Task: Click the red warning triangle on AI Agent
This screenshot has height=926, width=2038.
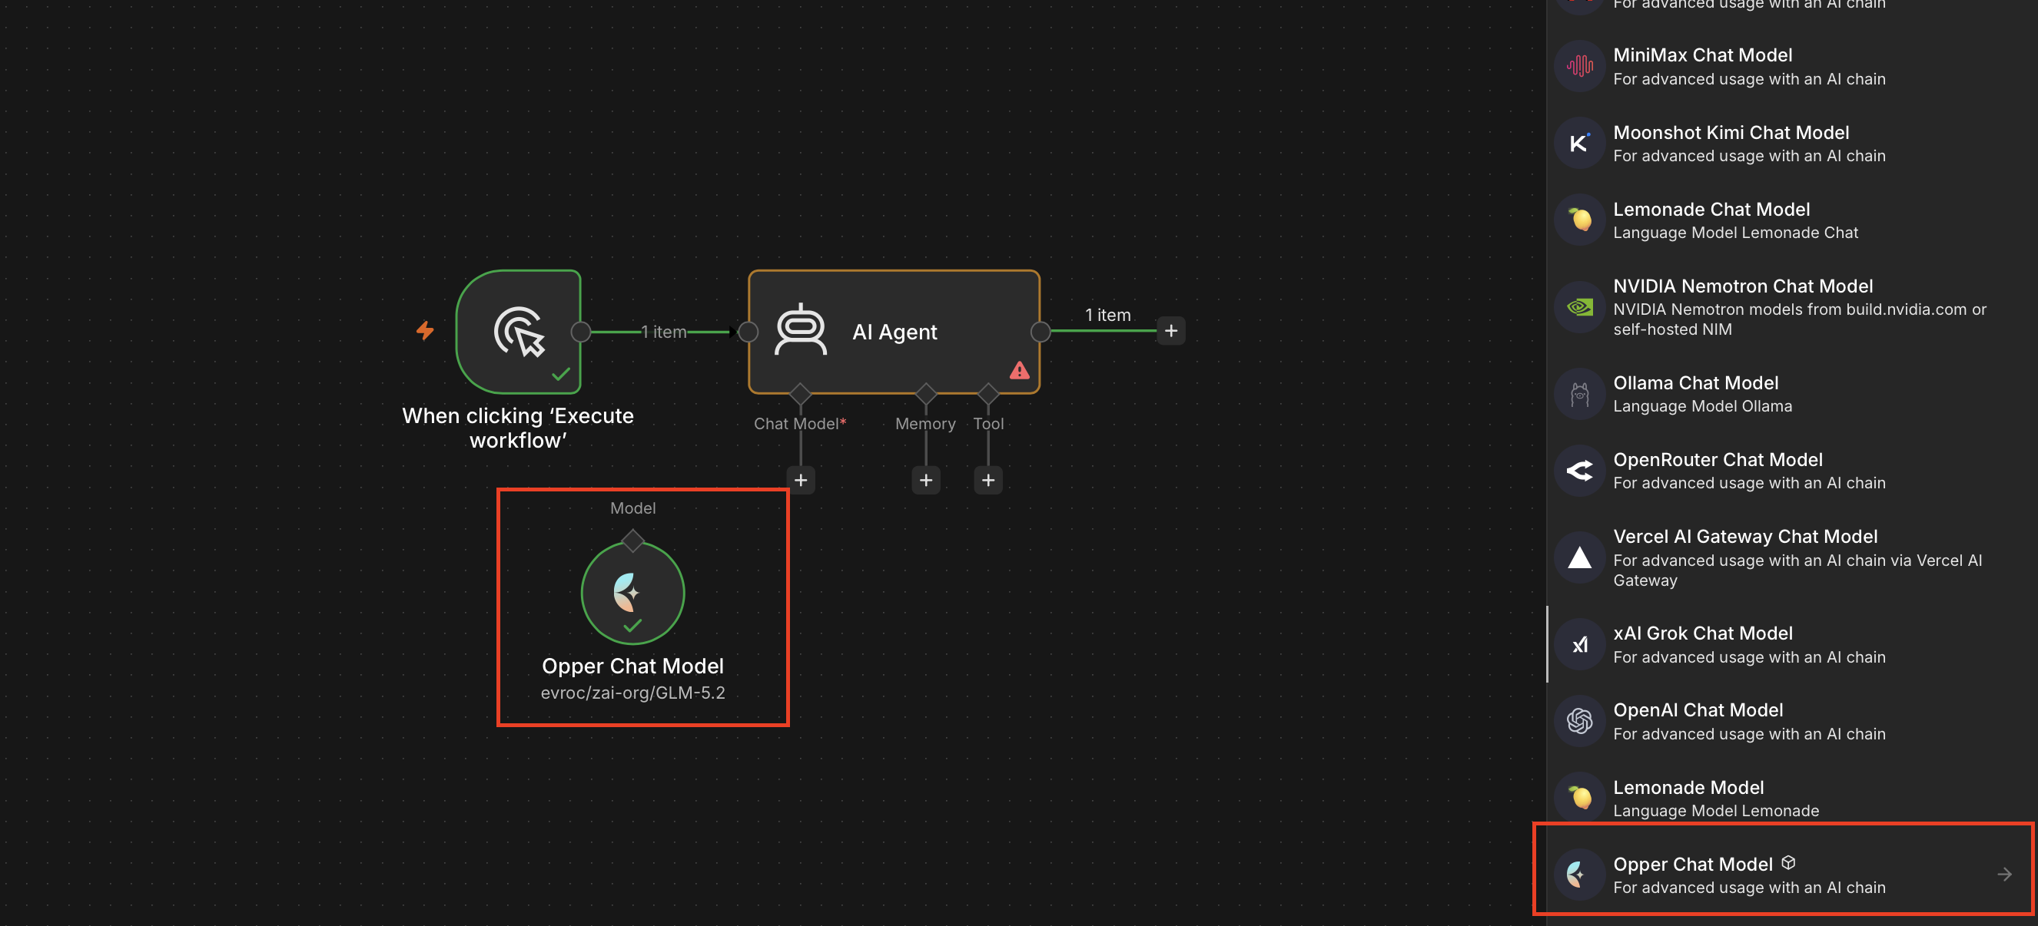Action: point(1019,370)
